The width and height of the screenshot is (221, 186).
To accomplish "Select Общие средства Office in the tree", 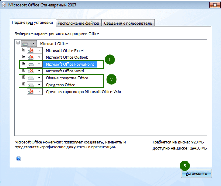I will click(x=67, y=78).
